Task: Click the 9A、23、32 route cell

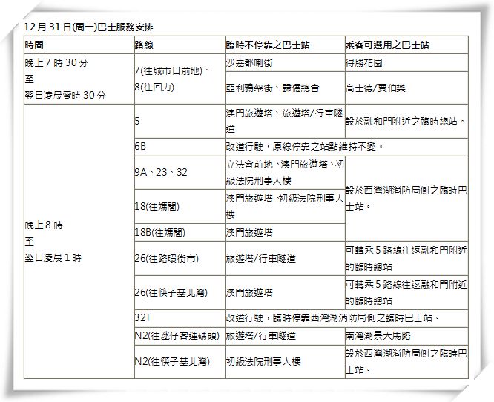Action: click(162, 172)
